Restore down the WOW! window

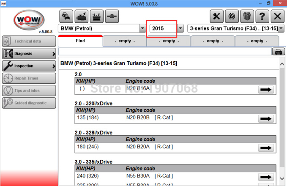pos(268,3)
